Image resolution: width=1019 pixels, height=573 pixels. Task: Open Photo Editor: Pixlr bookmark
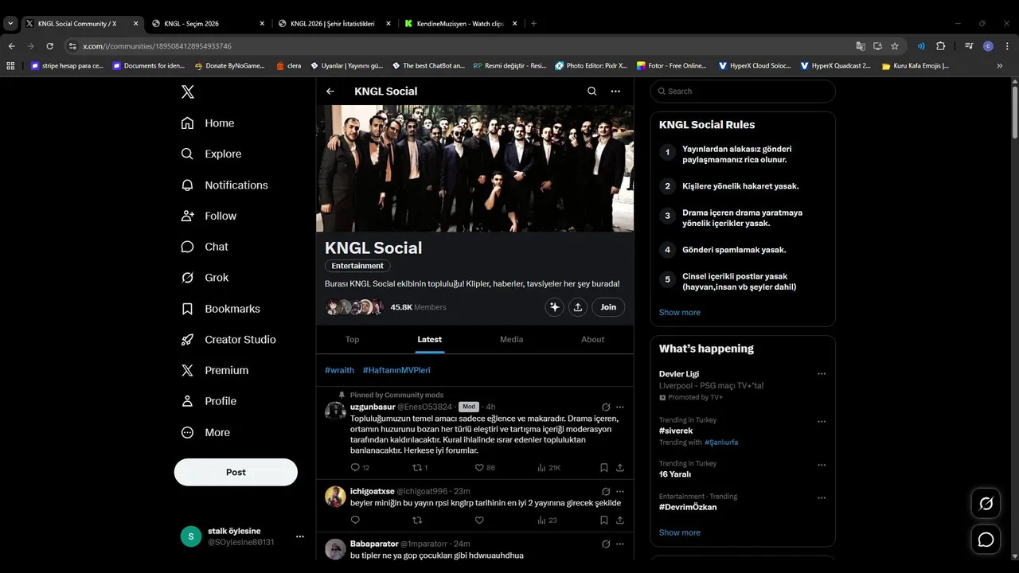[591, 66]
